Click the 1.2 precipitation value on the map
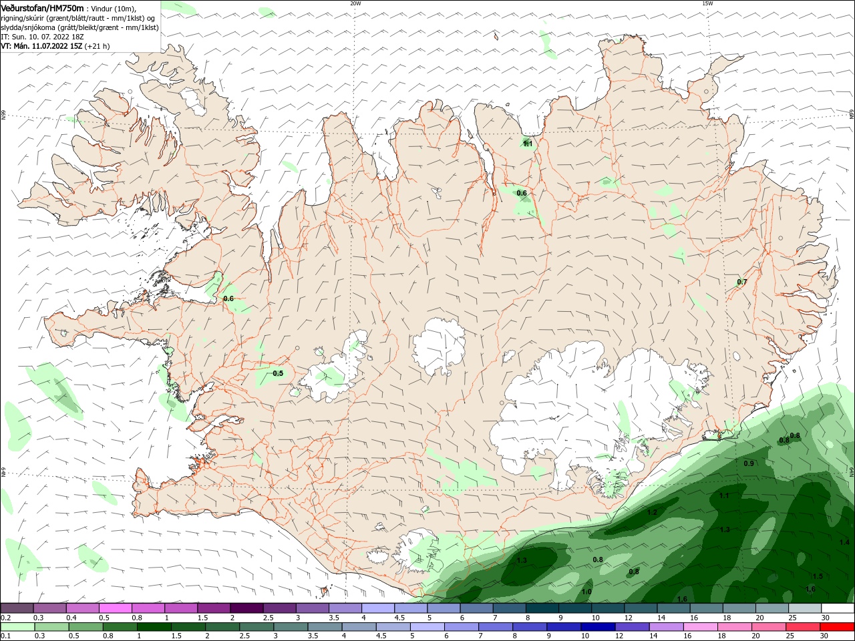Viewport: 855px width, 641px height. click(652, 512)
